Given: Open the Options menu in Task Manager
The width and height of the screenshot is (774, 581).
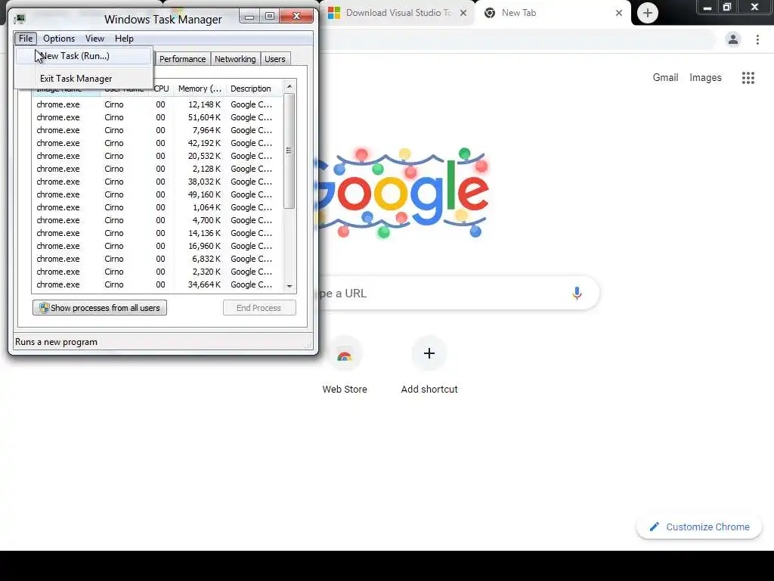Looking at the screenshot, I should 59,39.
